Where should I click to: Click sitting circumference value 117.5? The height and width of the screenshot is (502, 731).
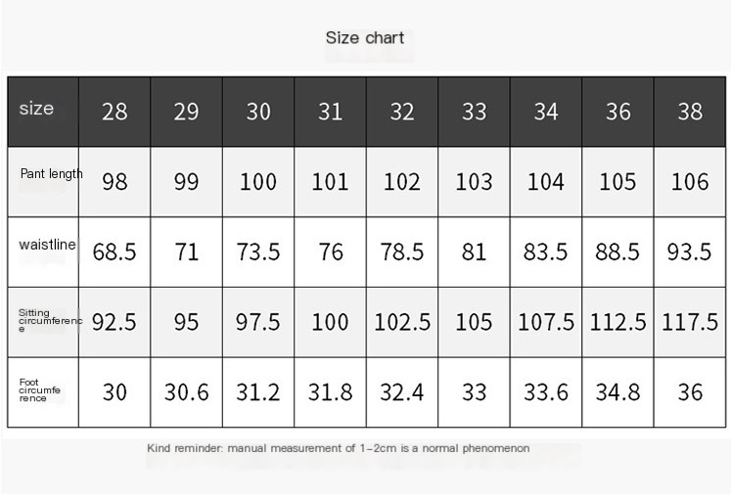click(x=690, y=322)
